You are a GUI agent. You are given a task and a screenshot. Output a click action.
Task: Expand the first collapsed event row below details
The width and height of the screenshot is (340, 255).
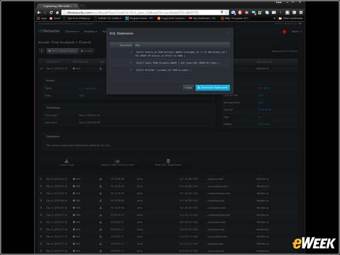(x=41, y=179)
